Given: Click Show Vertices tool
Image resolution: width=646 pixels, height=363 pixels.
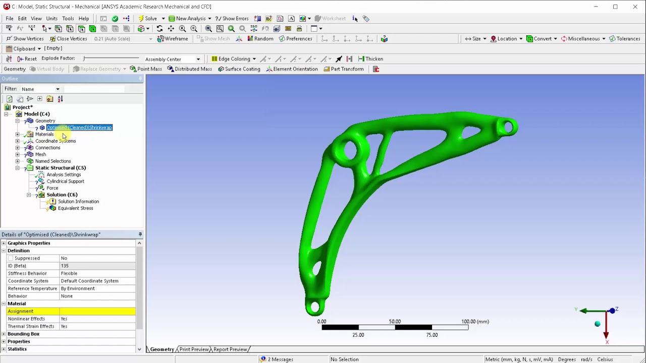Looking at the screenshot, I should pos(25,39).
